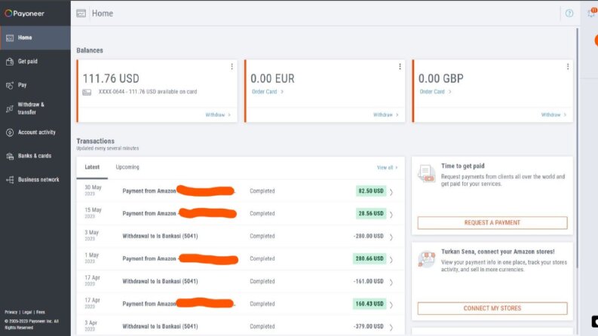Click 30 May Payment from Amazon text
598x336 pixels.
tap(149, 191)
